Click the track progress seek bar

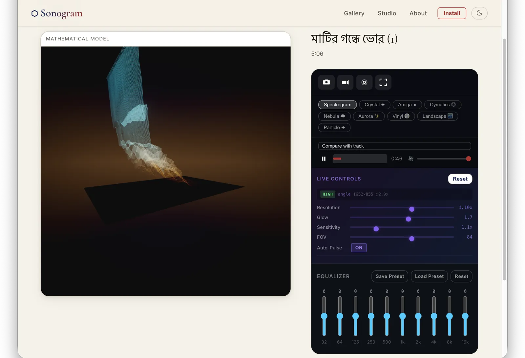click(360, 158)
